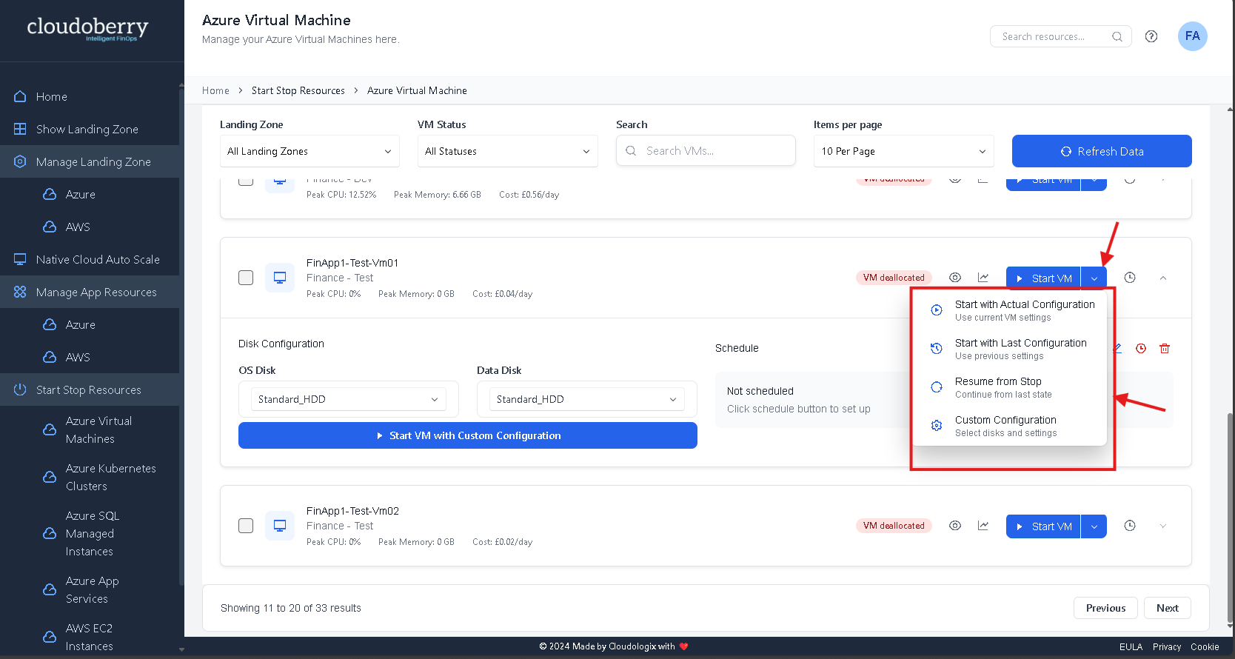Viewport: 1235px width, 659px height.
Task: Open the Data Disk Standard_HDD dropdown
Action: [x=586, y=399]
